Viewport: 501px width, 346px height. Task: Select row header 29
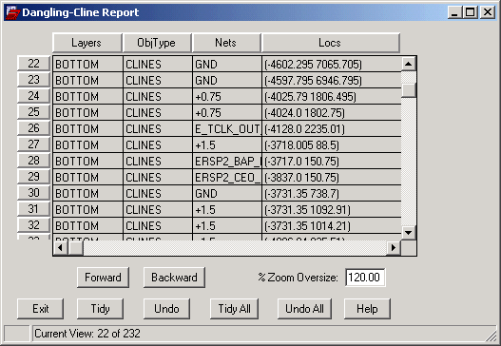(33, 177)
